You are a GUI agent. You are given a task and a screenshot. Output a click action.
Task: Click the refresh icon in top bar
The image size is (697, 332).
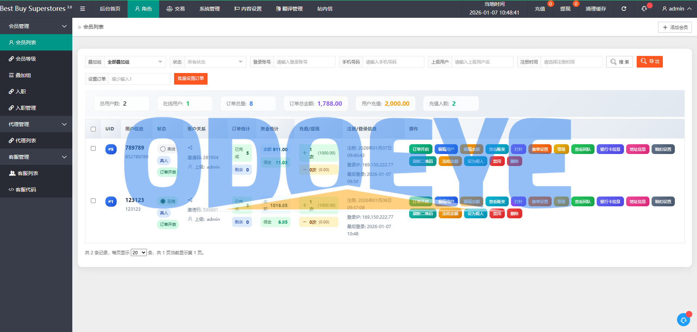pos(624,9)
